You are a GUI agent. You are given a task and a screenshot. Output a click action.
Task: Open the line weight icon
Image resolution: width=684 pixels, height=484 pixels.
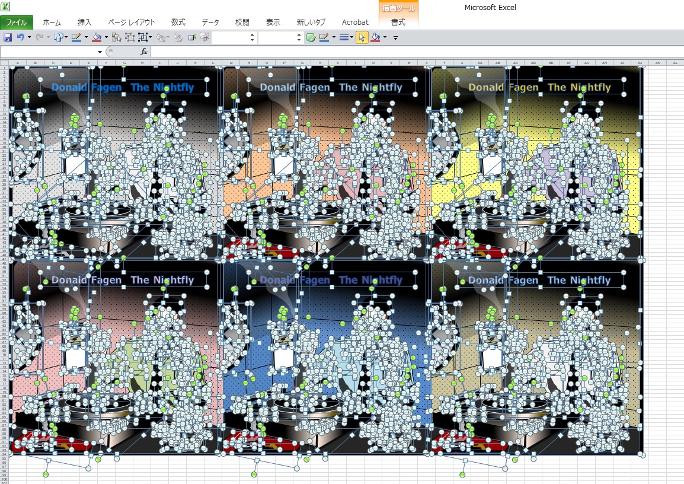click(344, 37)
